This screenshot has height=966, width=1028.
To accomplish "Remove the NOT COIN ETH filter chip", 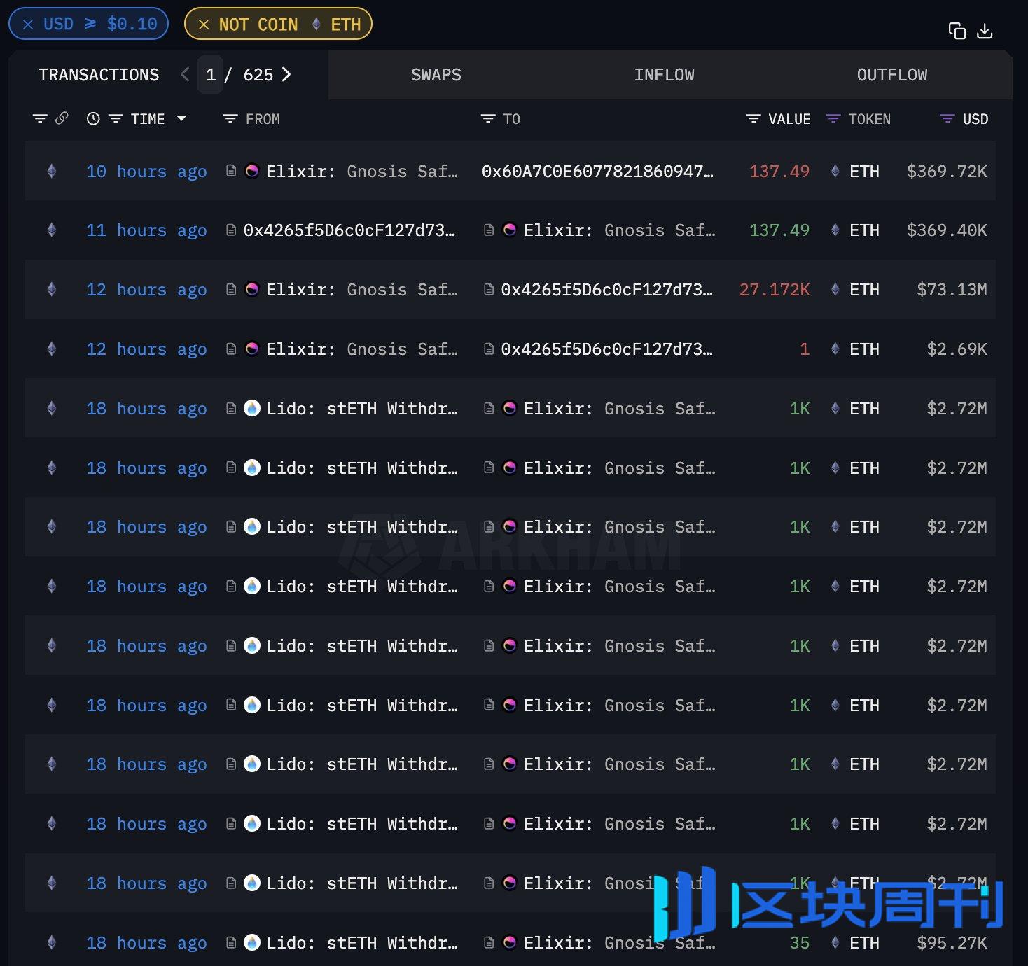I will pos(204,24).
